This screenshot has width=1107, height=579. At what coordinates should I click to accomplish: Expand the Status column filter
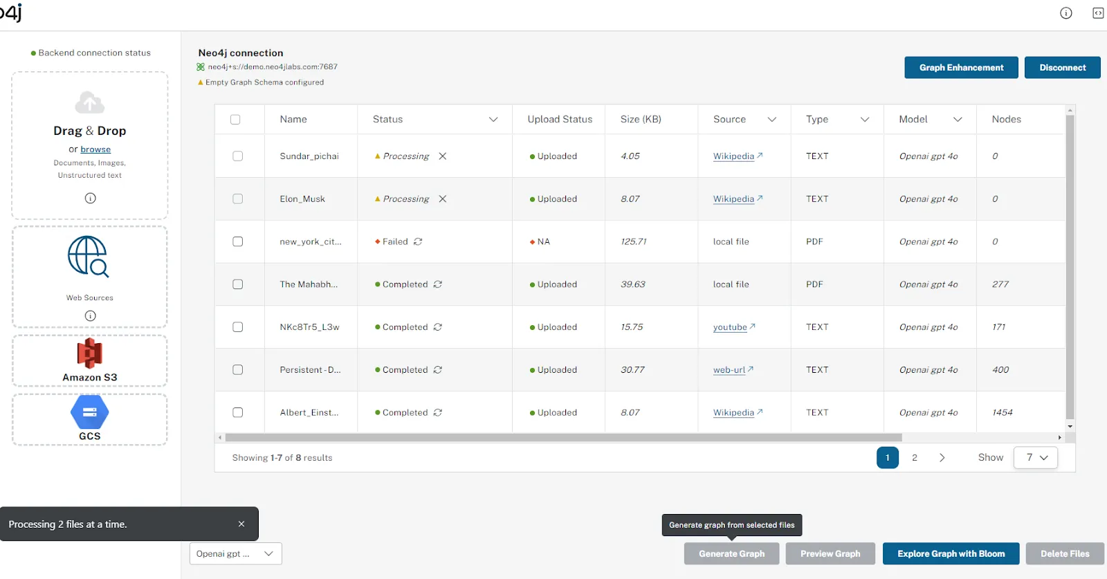493,120
